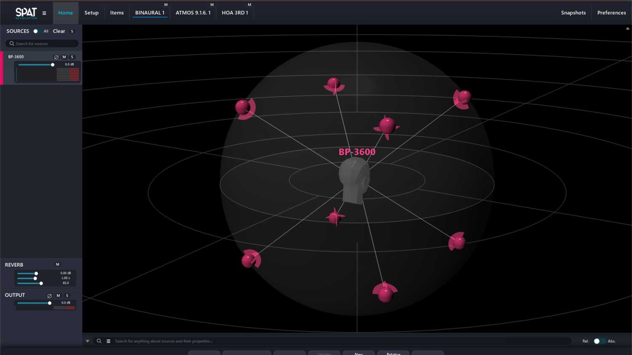Clear the sources list
Screen dimensions: 632x355
point(59,31)
